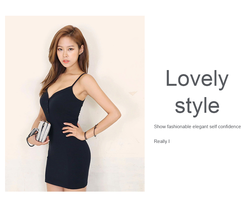The image size is (249, 202).
Task: Click the product photo of the model
Action: [x=75, y=104]
